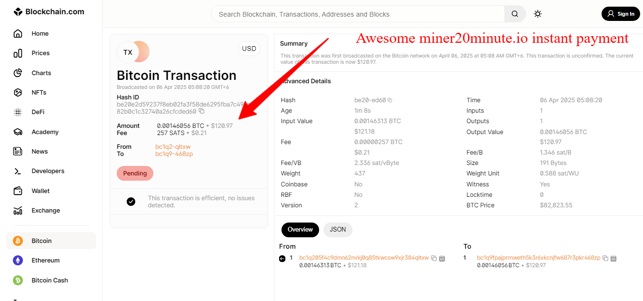Click the Sign In button

(621, 14)
